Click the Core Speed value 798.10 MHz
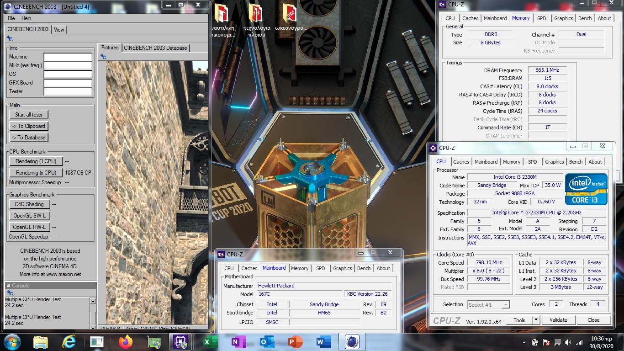Screen dimensions: 624x351 (489, 263)
